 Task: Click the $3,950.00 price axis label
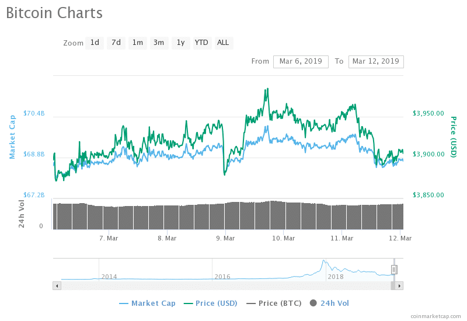(428, 113)
